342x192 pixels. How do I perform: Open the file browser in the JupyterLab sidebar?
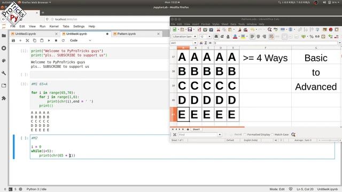click(x=4, y=36)
